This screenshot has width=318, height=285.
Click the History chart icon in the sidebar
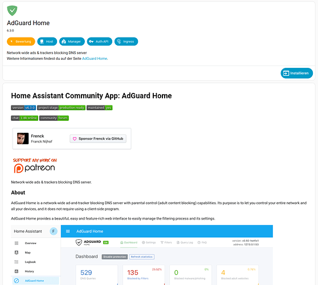tap(17, 271)
